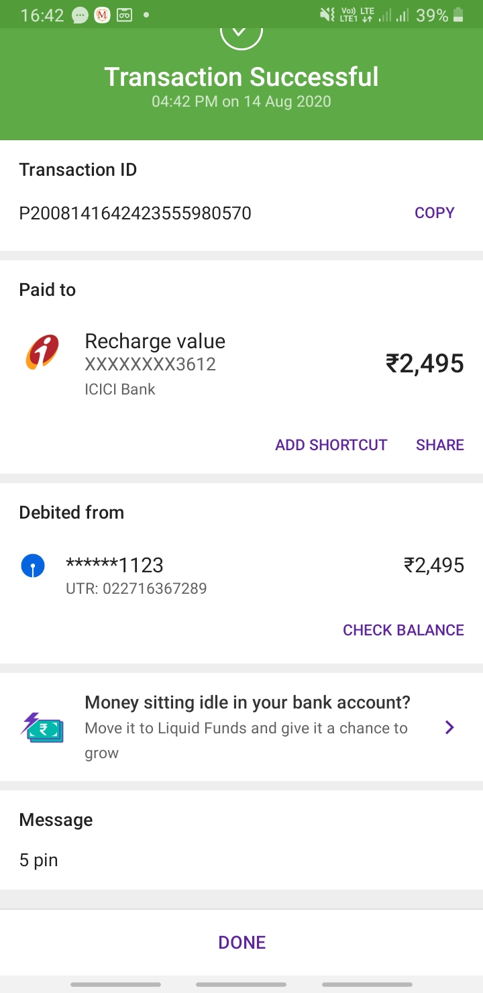483x993 pixels.
Task: Open the chat notification in status bar
Action: click(80, 15)
